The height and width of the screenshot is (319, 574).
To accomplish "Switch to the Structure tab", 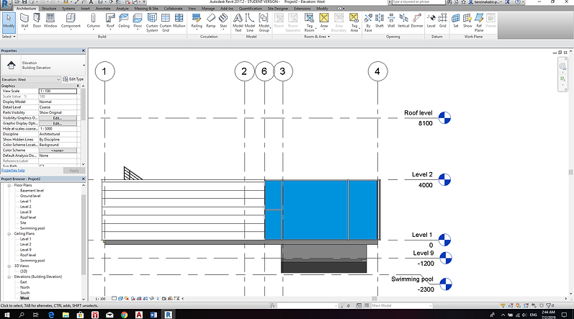I will (x=49, y=8).
